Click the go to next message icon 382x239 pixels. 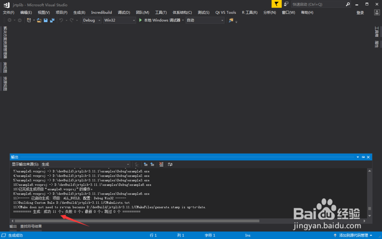pyautogui.click(x=152, y=164)
